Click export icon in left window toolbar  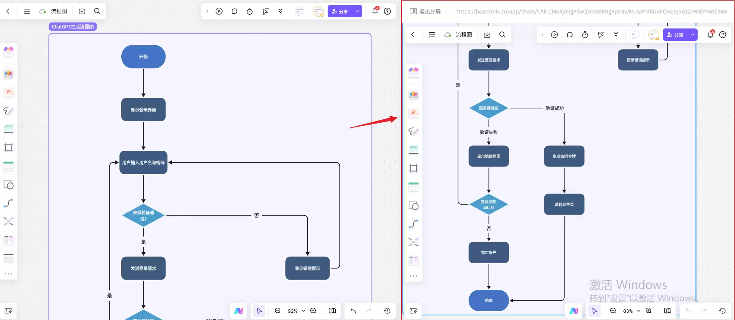tap(82, 11)
